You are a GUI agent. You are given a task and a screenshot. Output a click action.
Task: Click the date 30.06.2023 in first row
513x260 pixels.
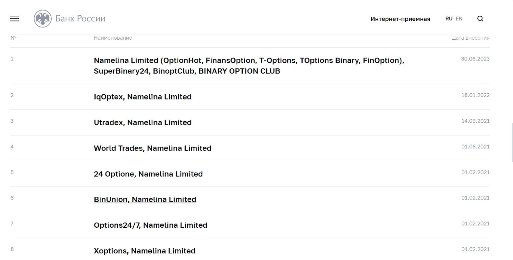475,59
